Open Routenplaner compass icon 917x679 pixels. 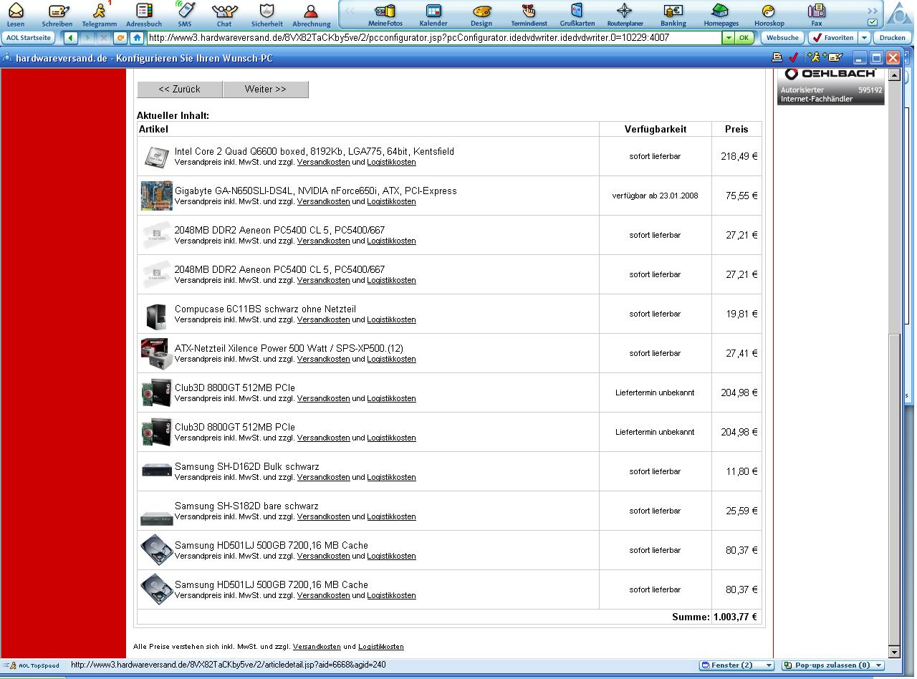pos(625,11)
